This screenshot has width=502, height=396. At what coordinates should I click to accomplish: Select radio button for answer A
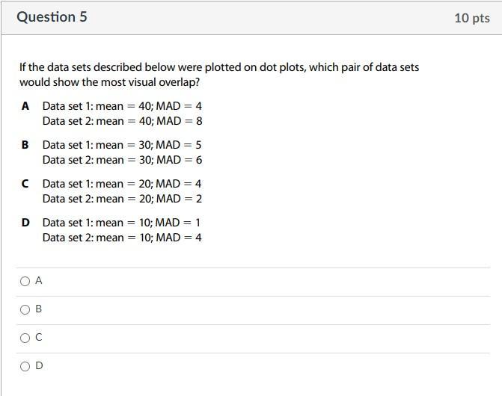coord(25,281)
